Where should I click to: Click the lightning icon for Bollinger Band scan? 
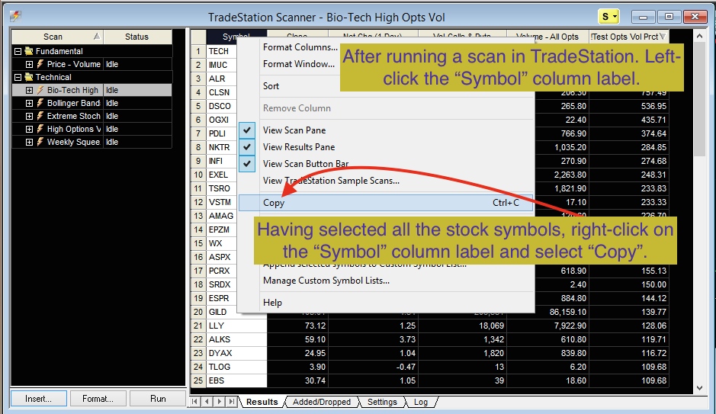click(x=40, y=103)
